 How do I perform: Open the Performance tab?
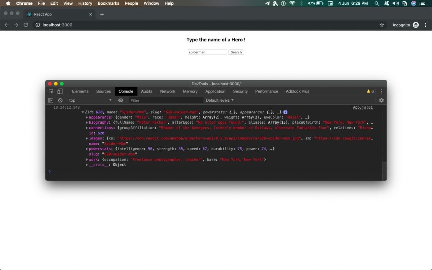click(x=267, y=91)
